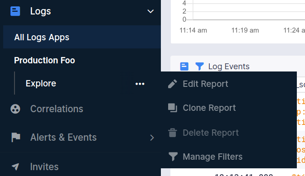Image resolution: width=305 pixels, height=176 pixels.
Task: Open the Explore report
Action: point(41,84)
